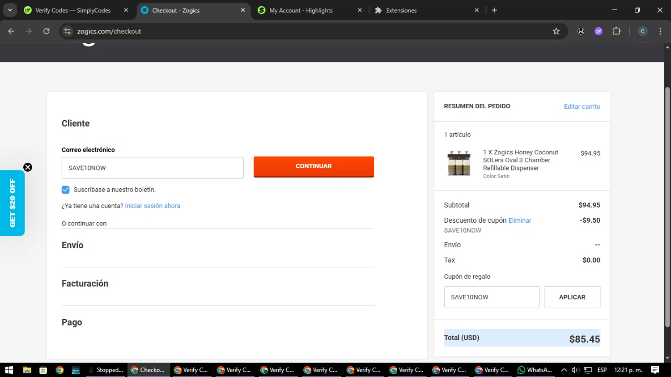Click Eliminar to remove coupon
This screenshot has width=671, height=377.
pyautogui.click(x=520, y=220)
